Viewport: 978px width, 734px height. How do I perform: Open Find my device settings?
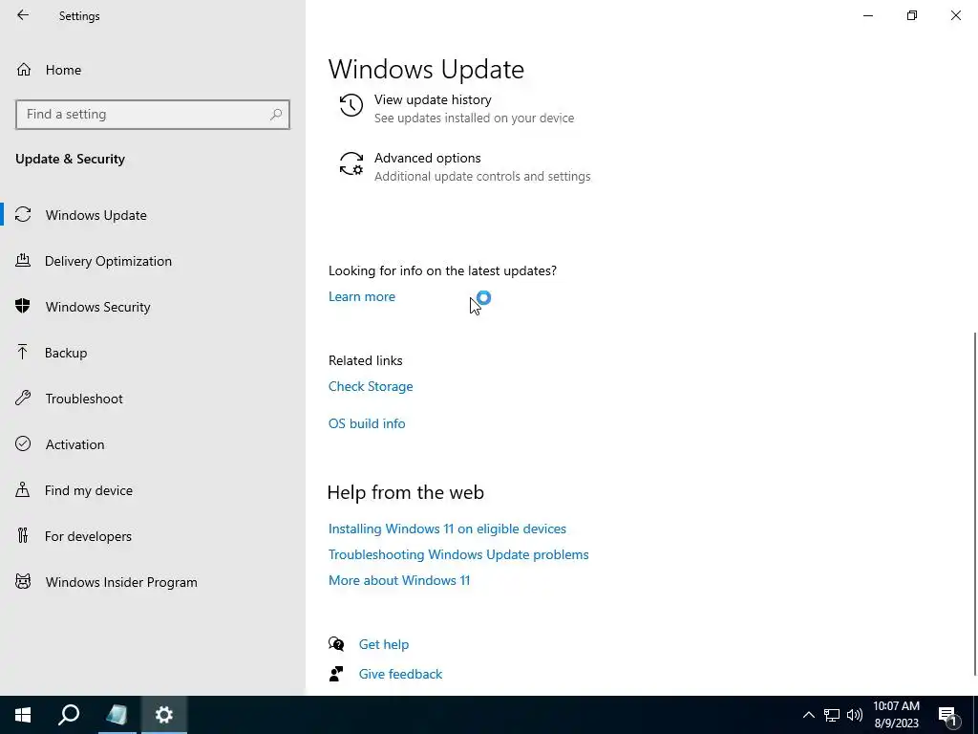coord(89,490)
